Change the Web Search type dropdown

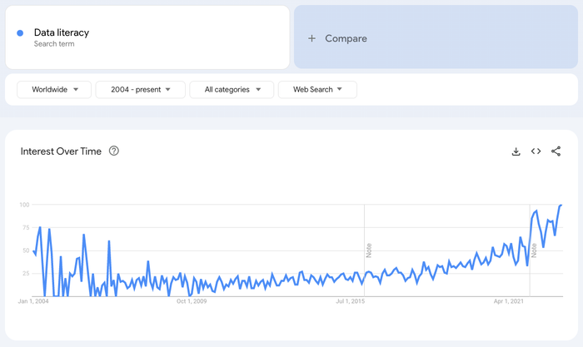317,90
